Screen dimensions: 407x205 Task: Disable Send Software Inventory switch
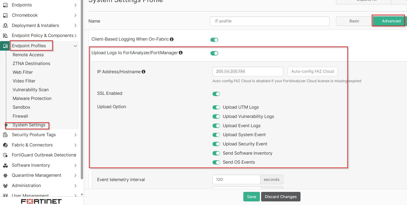(216, 153)
